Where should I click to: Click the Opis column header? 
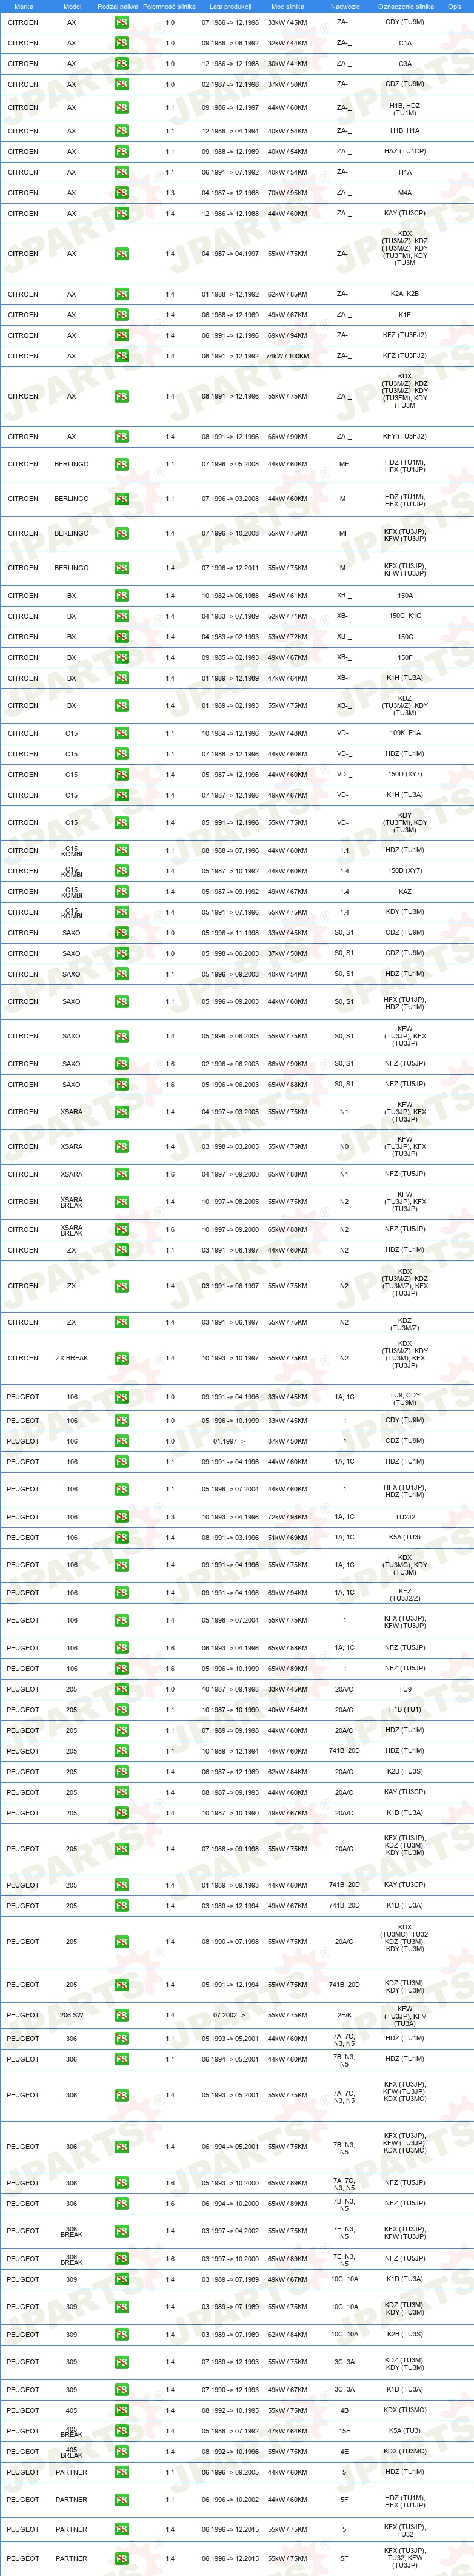pyautogui.click(x=455, y=6)
